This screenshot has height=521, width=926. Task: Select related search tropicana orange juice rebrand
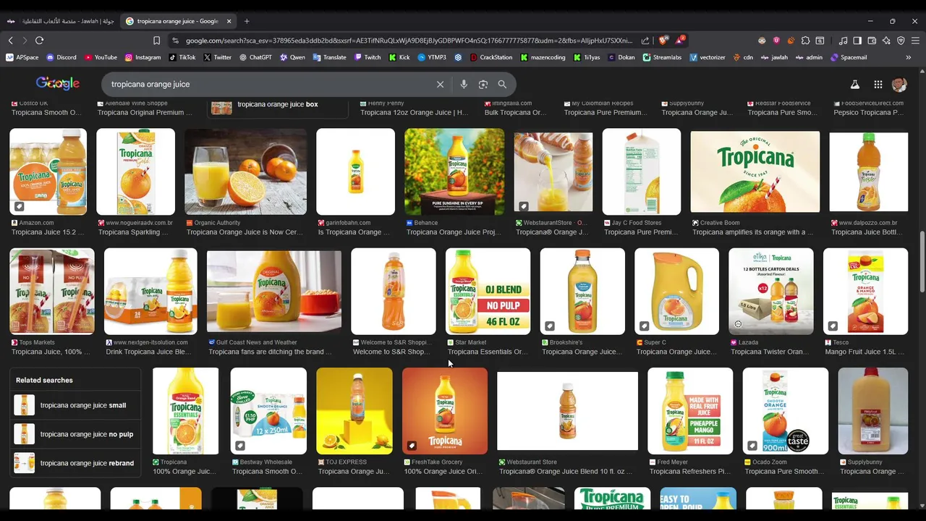click(x=75, y=463)
